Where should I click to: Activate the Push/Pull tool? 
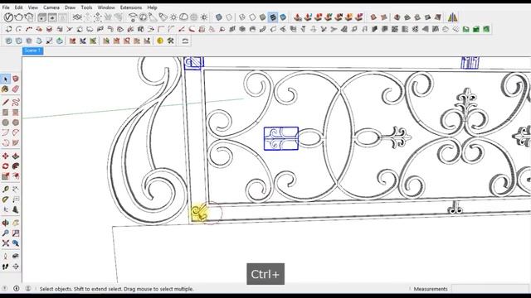click(16, 156)
